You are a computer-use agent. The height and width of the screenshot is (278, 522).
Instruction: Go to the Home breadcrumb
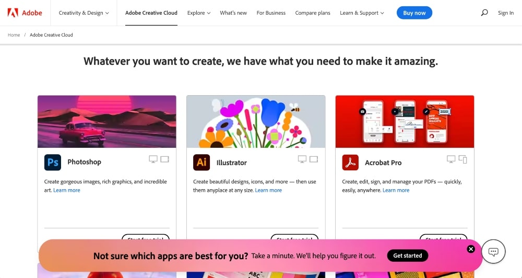[x=14, y=34]
